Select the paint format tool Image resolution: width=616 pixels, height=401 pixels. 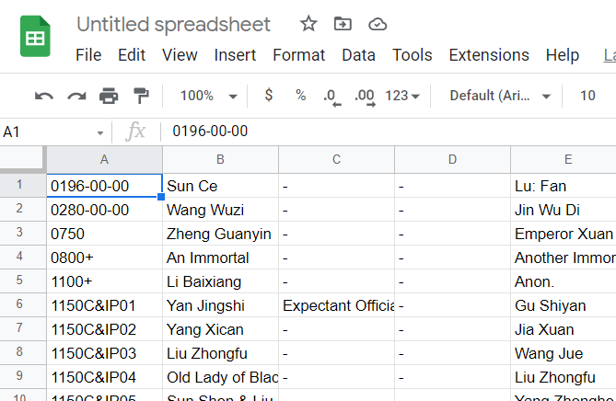(141, 96)
